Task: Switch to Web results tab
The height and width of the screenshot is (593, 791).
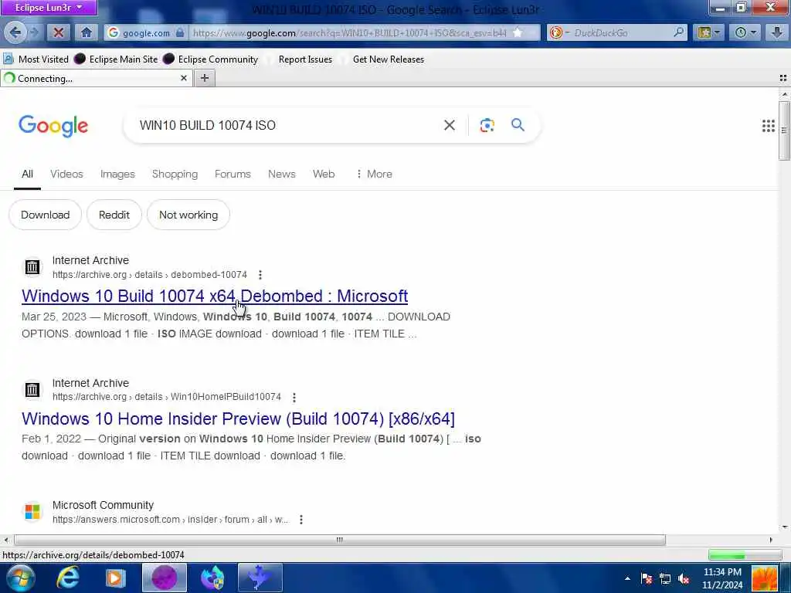Action: pos(324,174)
